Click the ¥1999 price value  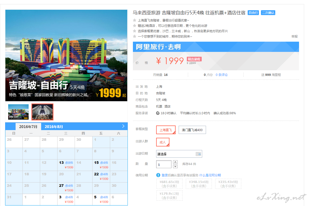[x=170, y=61]
